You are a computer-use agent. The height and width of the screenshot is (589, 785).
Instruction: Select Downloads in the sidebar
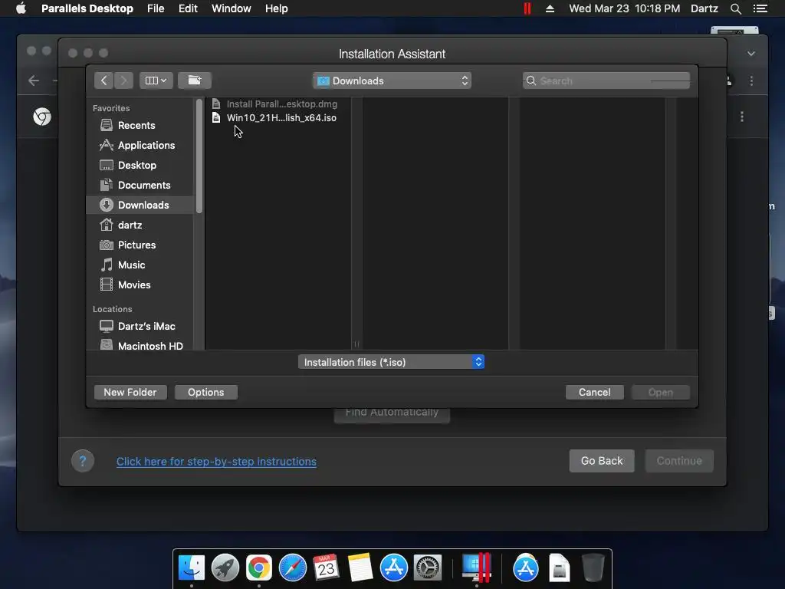coord(140,205)
